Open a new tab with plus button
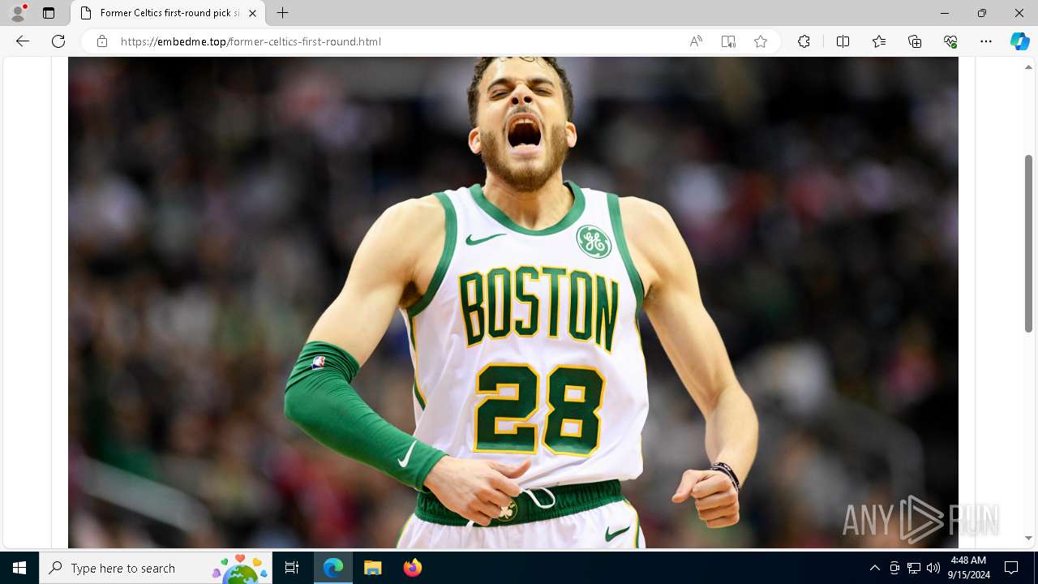 coord(282,13)
